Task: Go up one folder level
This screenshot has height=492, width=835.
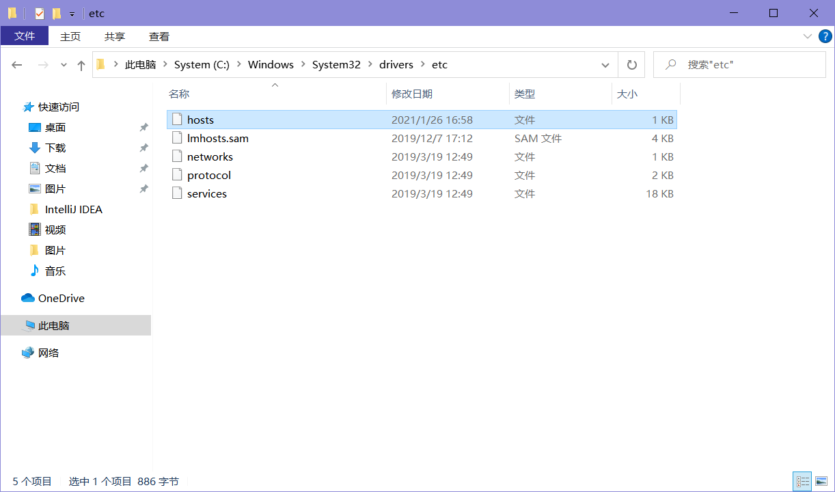Action: coord(81,65)
